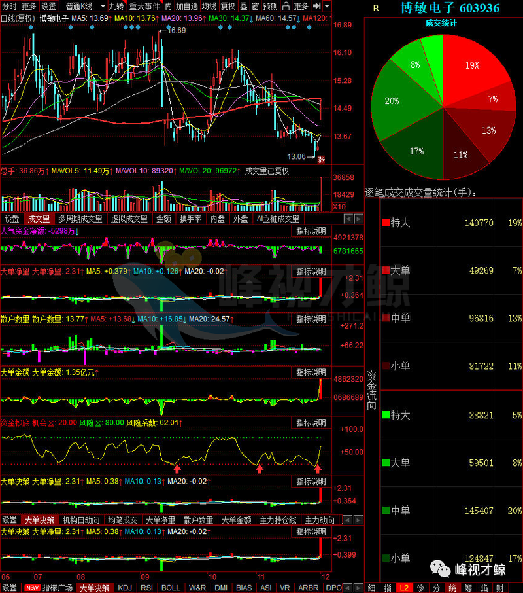This screenshot has height=593, width=523.
Task: Select the 均笔成交 tab
Action: tap(122, 520)
